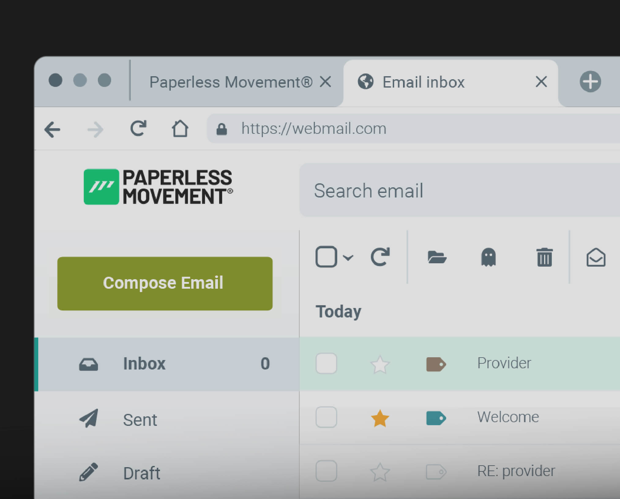Open the Sent folder
Viewport: 620px width, 499px height.
pos(140,420)
